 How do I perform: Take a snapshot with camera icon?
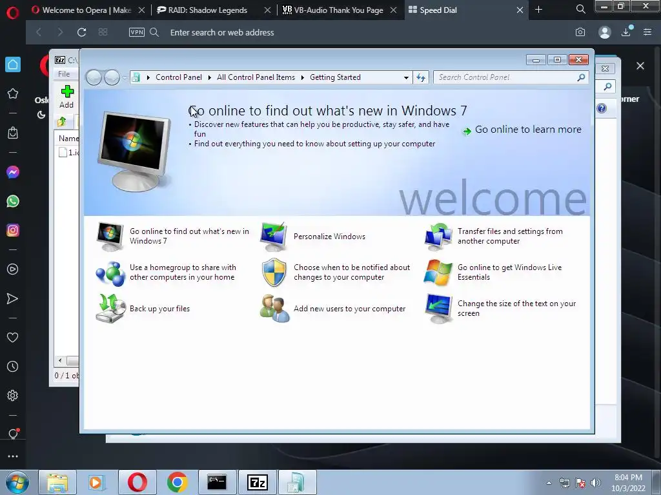click(580, 32)
